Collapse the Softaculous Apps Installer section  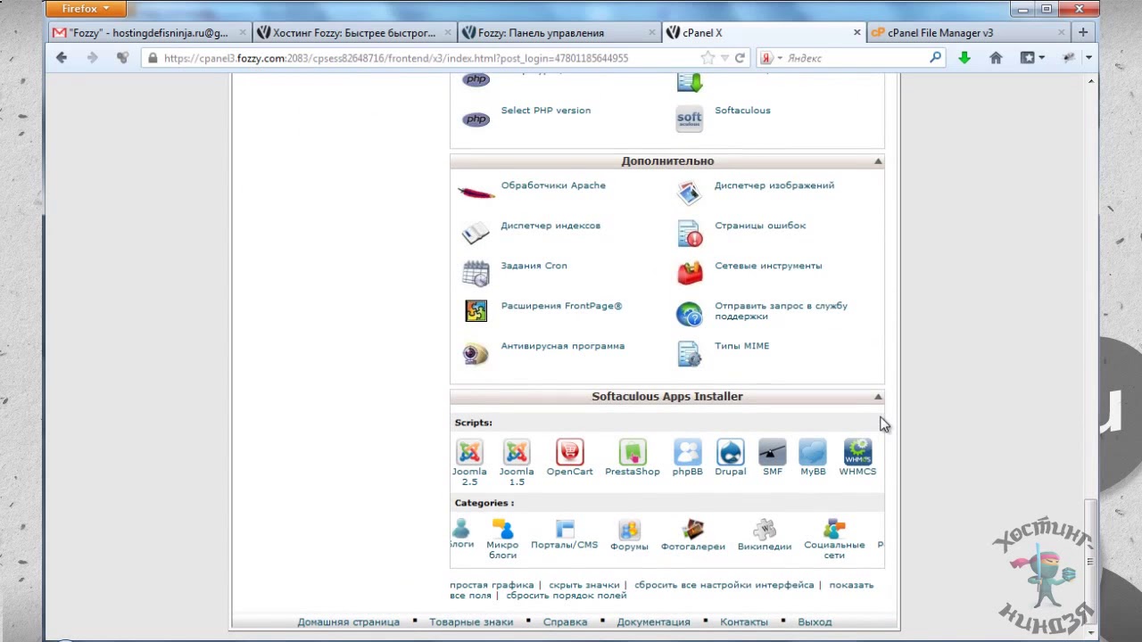point(878,397)
